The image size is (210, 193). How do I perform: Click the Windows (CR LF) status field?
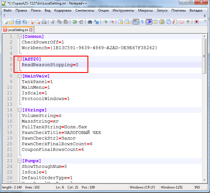tap(142, 187)
